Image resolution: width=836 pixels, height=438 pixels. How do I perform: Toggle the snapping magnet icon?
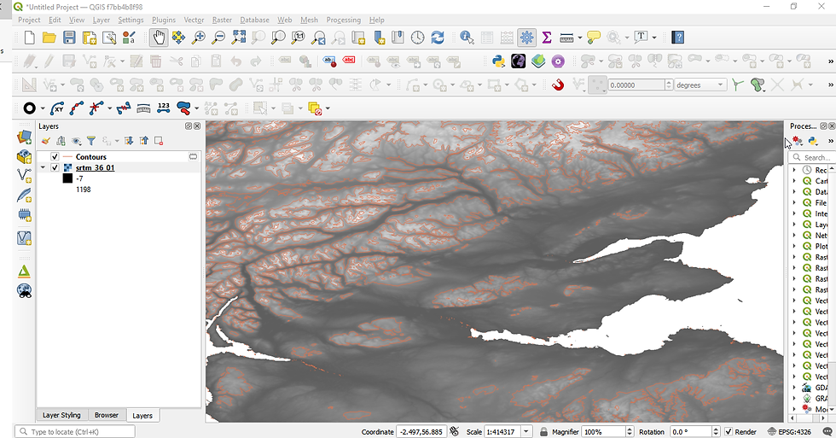click(x=558, y=85)
